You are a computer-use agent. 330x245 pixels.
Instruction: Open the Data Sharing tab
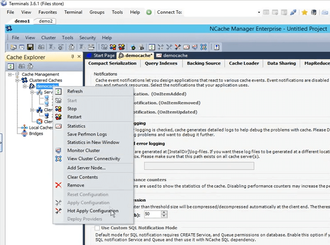[x=281, y=63]
